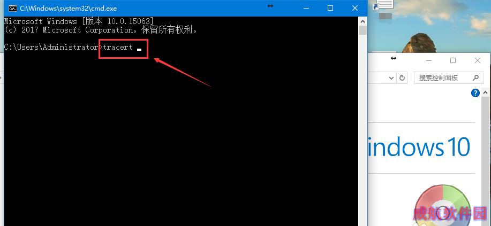Image resolution: width=491 pixels, height=226 pixels.
Task: Minimize the Control Panel window
Action: coord(429,61)
